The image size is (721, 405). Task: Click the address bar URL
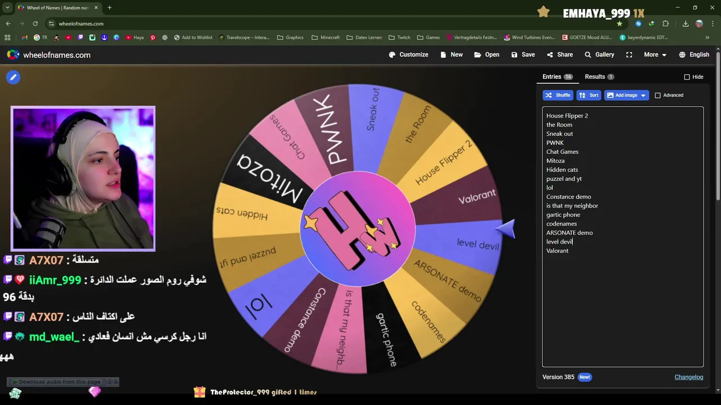tap(81, 24)
